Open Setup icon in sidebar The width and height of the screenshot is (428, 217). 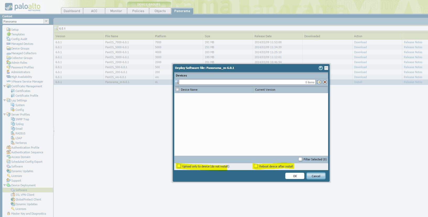pos(8,30)
